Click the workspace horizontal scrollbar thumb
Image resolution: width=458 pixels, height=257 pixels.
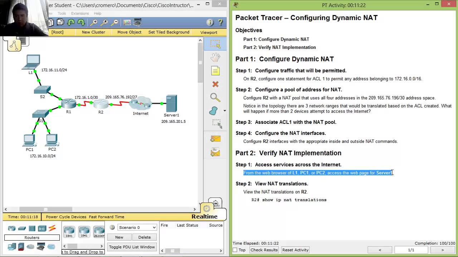click(x=46, y=209)
